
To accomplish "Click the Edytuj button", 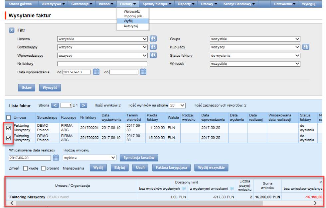I will [119, 168].
